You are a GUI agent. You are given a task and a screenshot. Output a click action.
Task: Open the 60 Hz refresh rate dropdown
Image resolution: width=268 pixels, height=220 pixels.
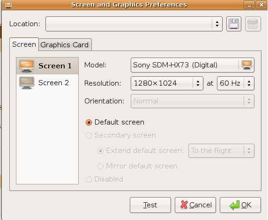236,83
